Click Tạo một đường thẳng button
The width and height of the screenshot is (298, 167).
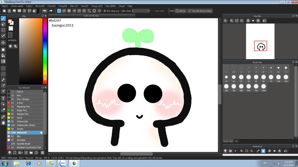pos(200,11)
